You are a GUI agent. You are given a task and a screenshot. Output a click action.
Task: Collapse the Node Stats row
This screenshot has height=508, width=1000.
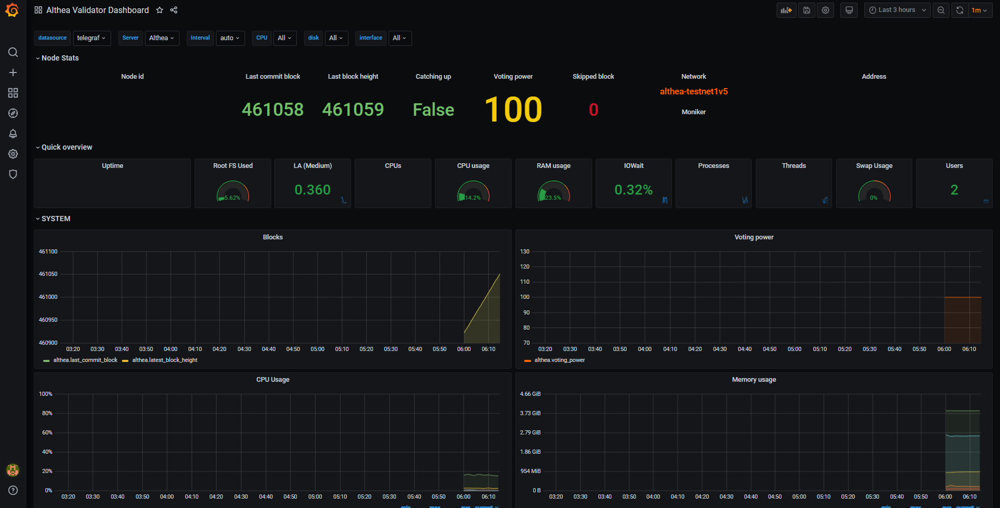pos(57,58)
